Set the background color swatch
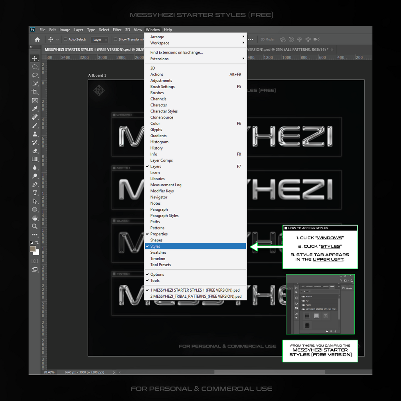 (x=38, y=253)
